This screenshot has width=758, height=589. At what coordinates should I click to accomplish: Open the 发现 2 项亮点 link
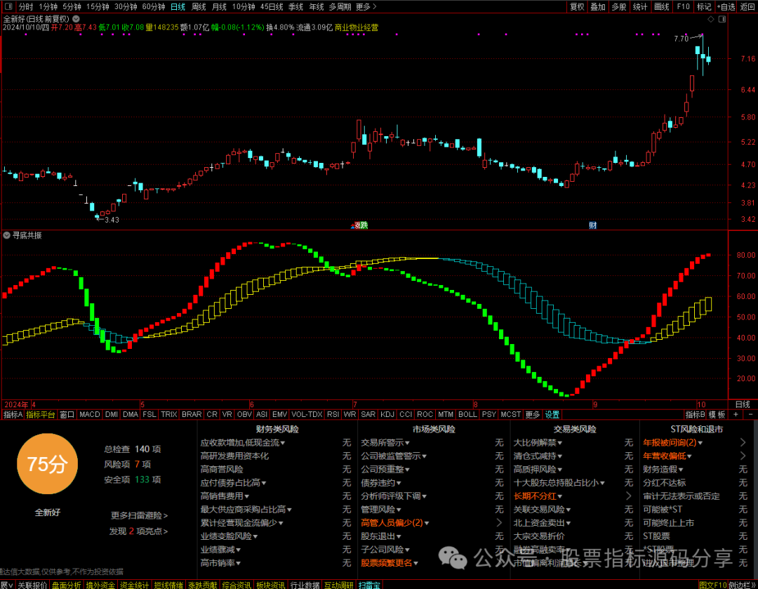tap(138, 531)
